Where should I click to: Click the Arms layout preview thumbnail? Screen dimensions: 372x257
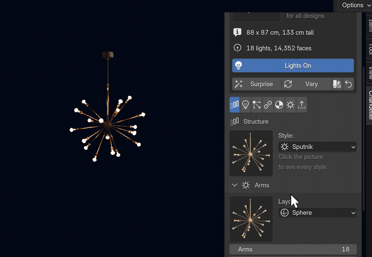[251, 219]
